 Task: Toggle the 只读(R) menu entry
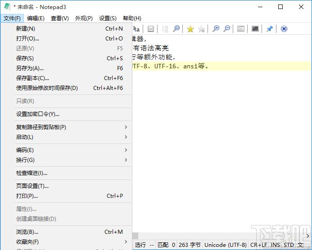(x=66, y=101)
